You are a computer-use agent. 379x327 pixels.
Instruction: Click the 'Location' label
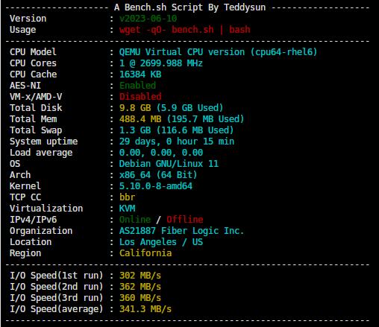click(x=31, y=242)
